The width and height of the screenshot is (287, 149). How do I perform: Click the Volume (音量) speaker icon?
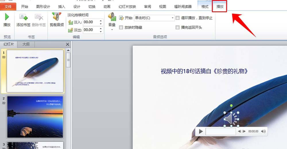[x=112, y=17]
